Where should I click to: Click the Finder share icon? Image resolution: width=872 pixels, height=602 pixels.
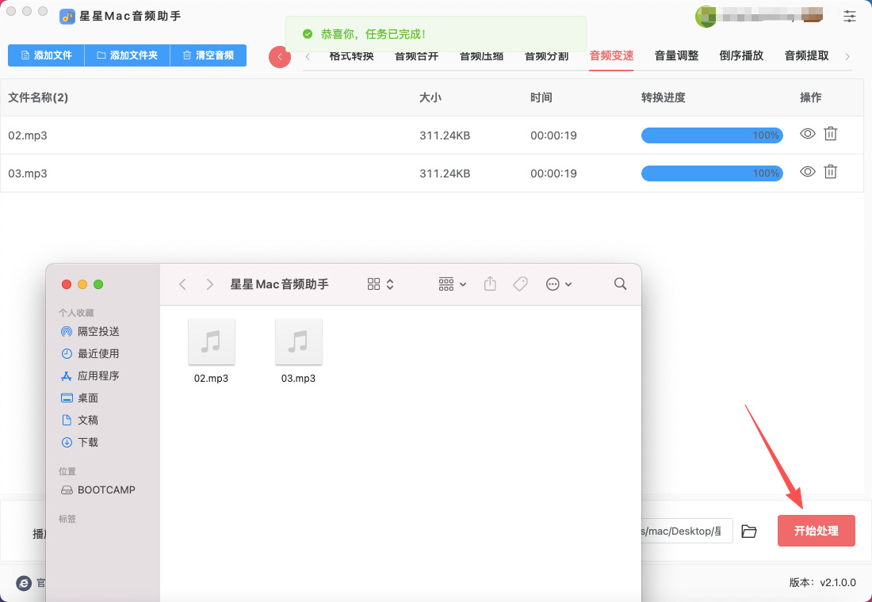pos(490,284)
